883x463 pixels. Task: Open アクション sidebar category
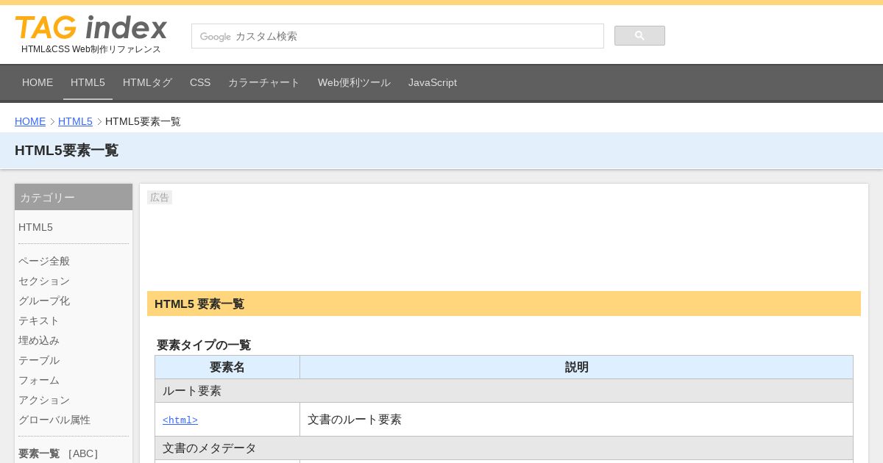point(44,400)
